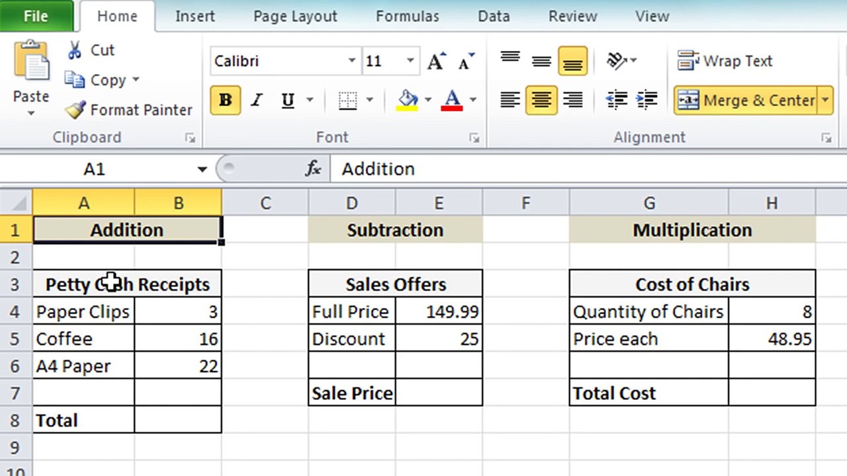Open Merge & Center dropdown arrow
The image size is (847, 476).
pos(825,100)
